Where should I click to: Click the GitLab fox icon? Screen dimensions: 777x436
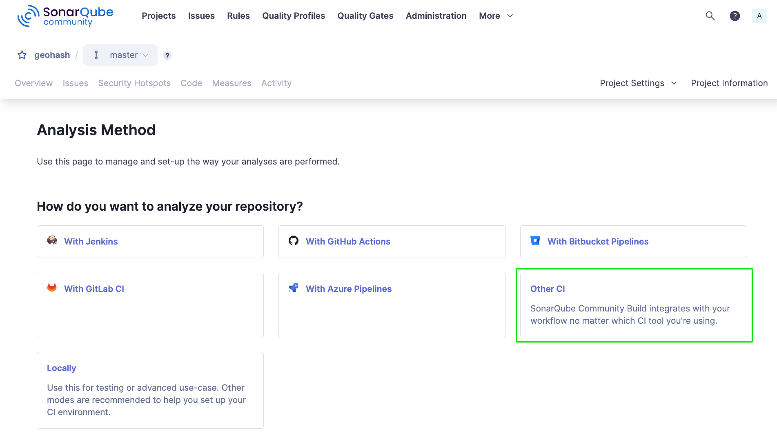(52, 288)
